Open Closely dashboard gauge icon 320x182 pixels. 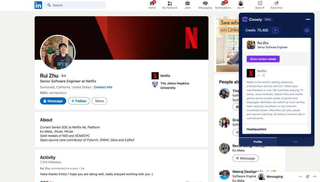[307, 30]
